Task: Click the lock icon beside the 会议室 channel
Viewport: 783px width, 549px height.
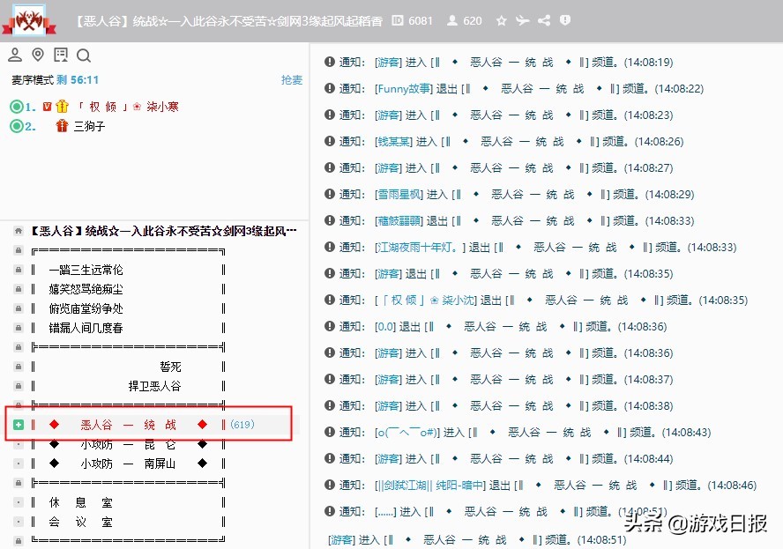Action: pos(19,522)
